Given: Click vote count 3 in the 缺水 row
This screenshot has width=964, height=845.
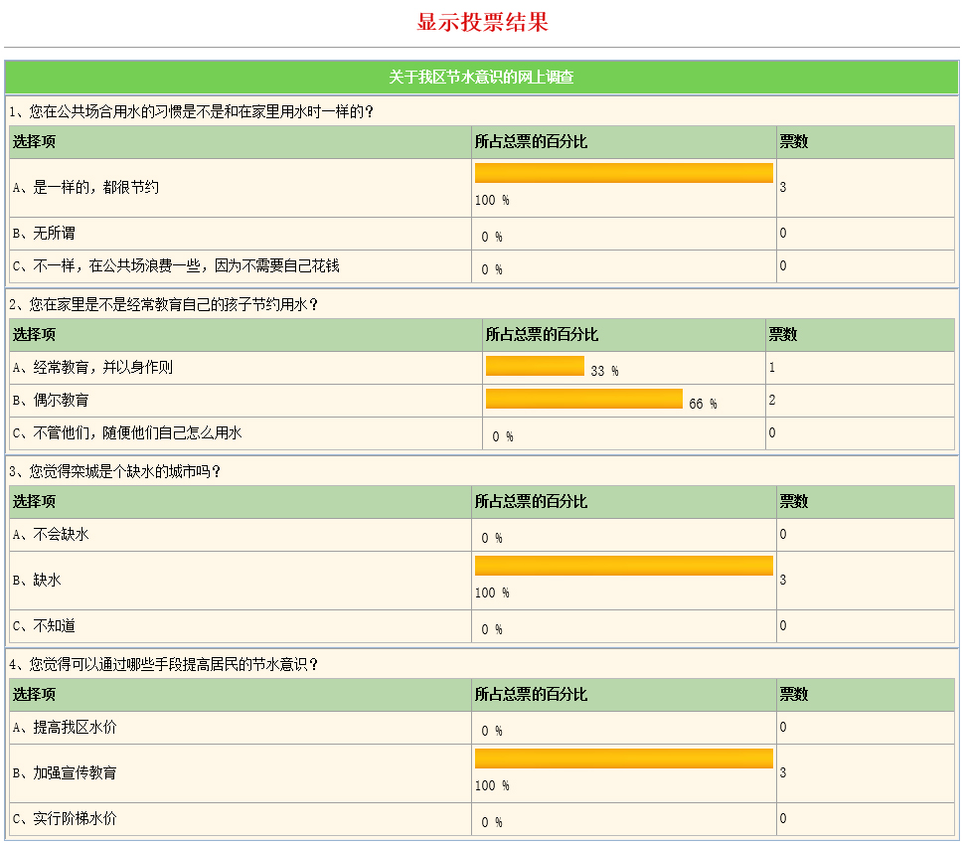Looking at the screenshot, I should point(783,580).
